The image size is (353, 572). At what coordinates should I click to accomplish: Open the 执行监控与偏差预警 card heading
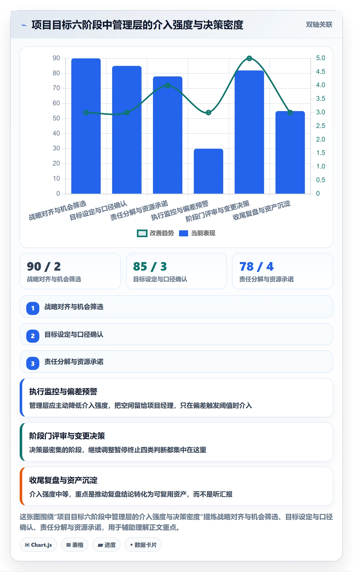[x=63, y=391]
